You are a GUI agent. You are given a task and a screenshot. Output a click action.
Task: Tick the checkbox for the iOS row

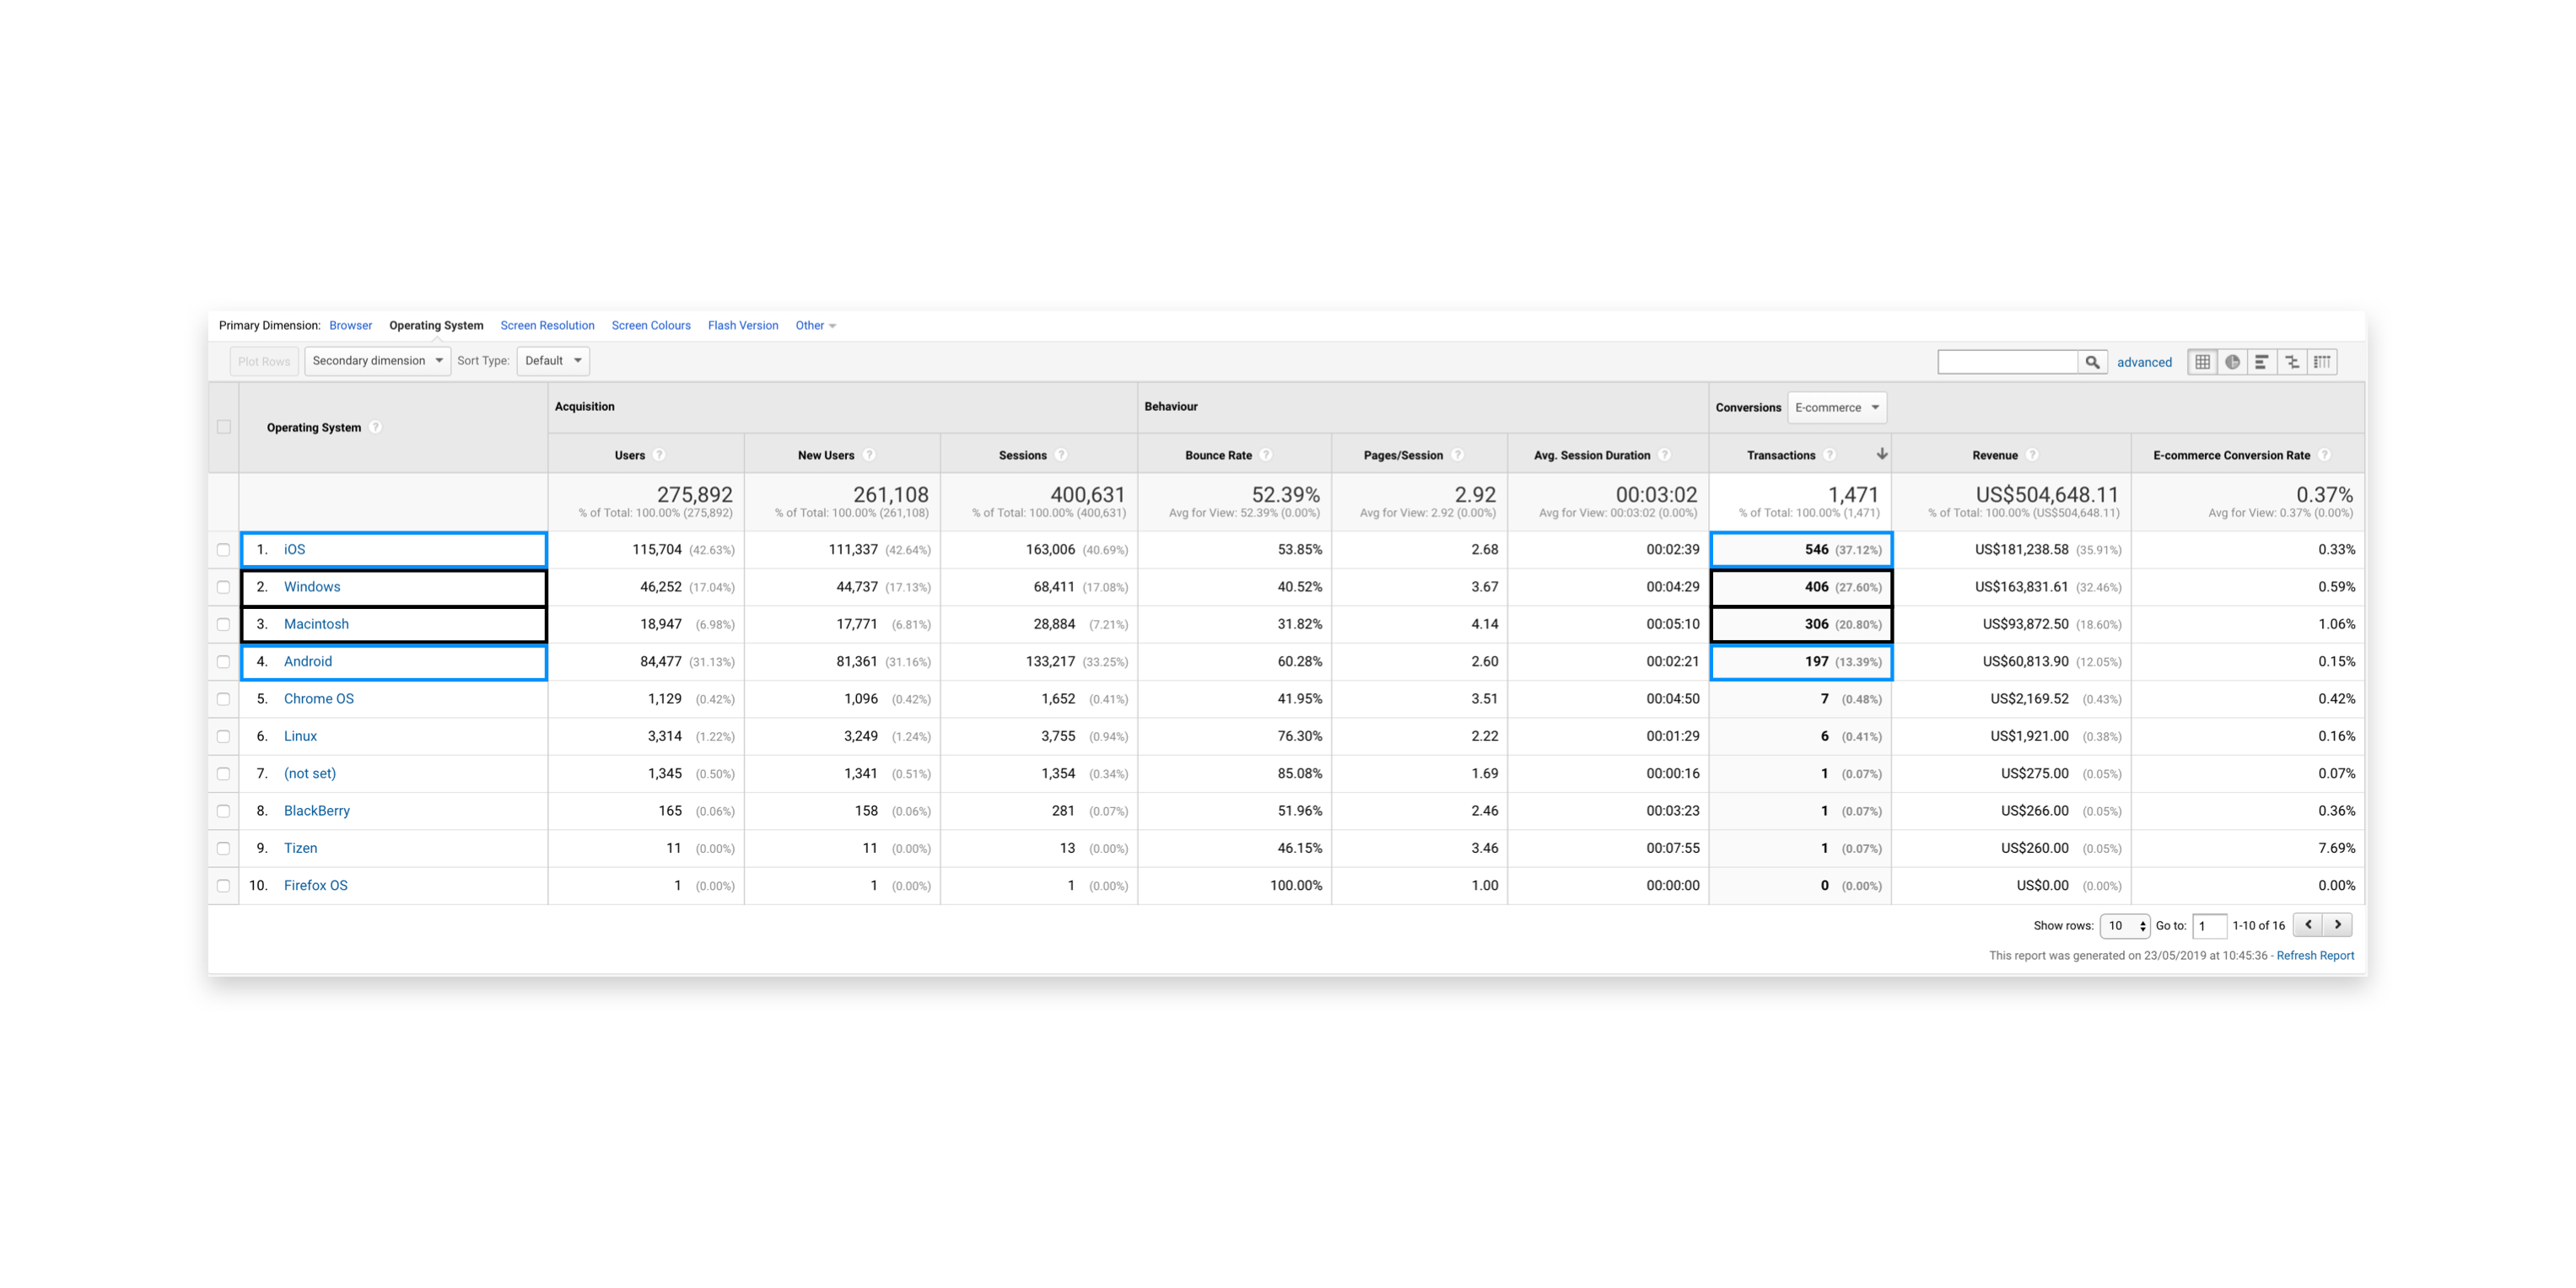(x=224, y=550)
